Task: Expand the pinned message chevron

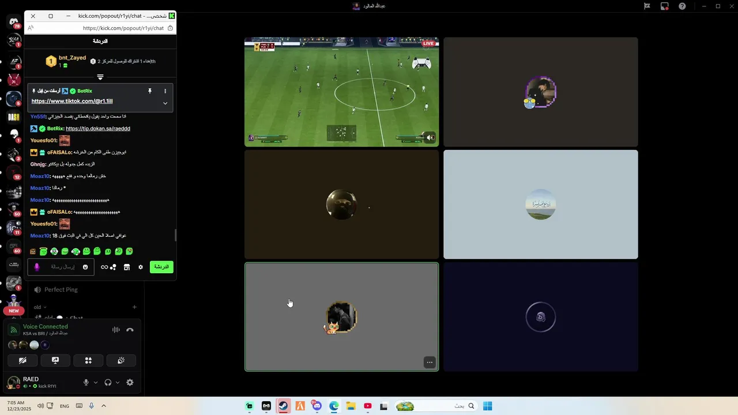Action: point(165,103)
